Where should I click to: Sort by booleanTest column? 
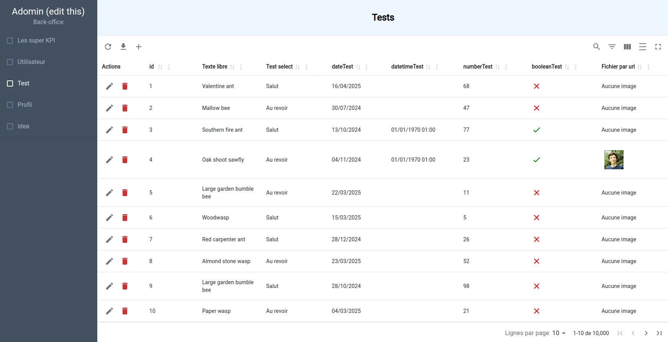pyautogui.click(x=567, y=67)
